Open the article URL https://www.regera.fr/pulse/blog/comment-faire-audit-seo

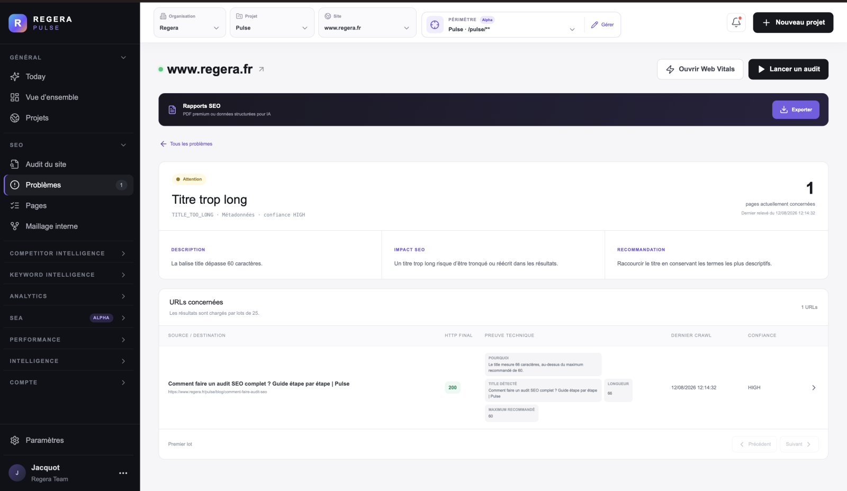218,392
